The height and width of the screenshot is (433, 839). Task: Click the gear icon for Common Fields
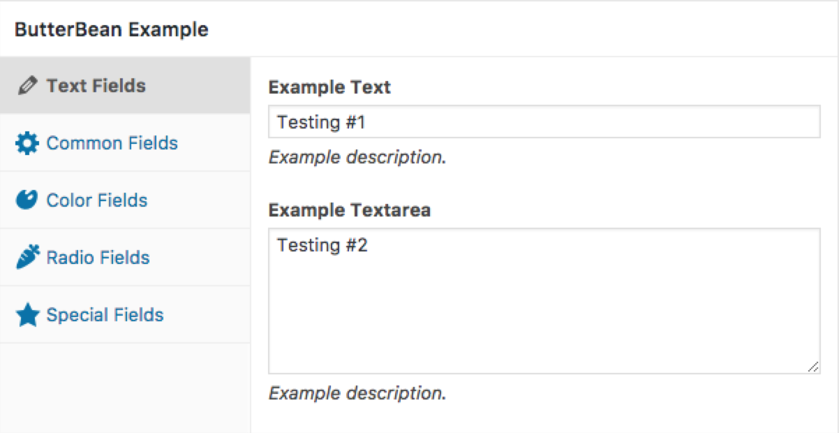(x=27, y=144)
